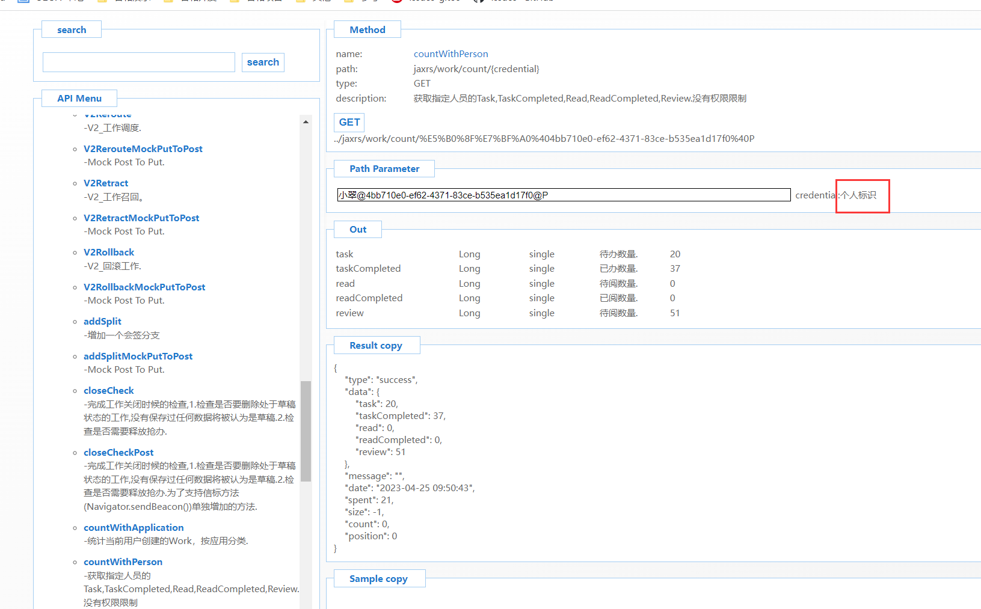This screenshot has height=609, width=981.
Task: Select V2RetractMockPutToPost in the menu
Action: click(141, 218)
